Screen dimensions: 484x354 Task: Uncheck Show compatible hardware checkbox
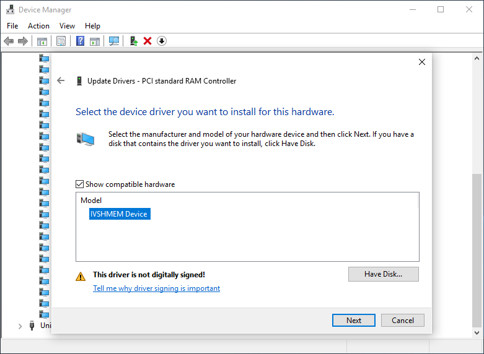pos(80,184)
